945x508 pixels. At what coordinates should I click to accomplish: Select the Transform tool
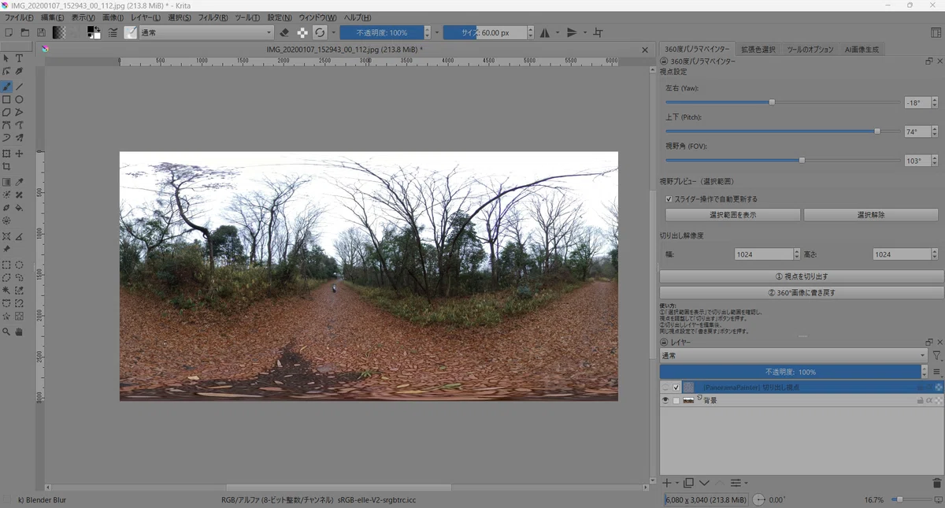(x=6, y=154)
